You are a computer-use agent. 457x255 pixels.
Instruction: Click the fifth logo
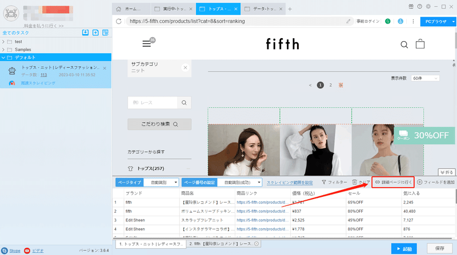tap(282, 44)
